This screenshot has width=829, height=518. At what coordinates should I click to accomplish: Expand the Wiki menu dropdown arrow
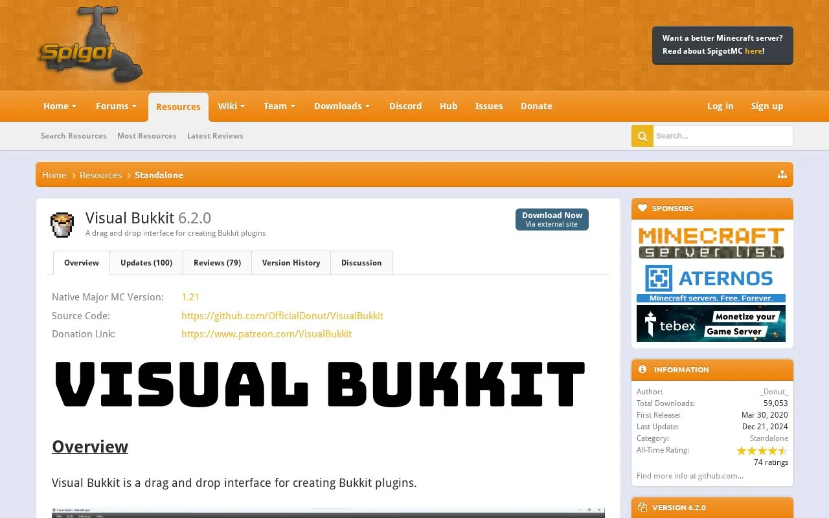[243, 107]
